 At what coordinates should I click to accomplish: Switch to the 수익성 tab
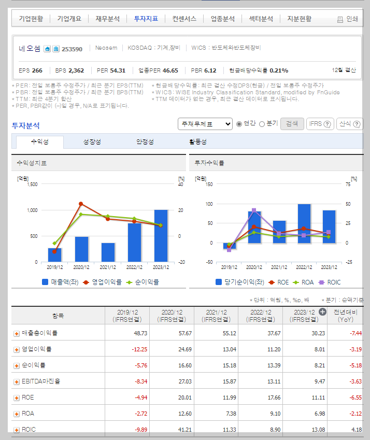[x=40, y=142]
